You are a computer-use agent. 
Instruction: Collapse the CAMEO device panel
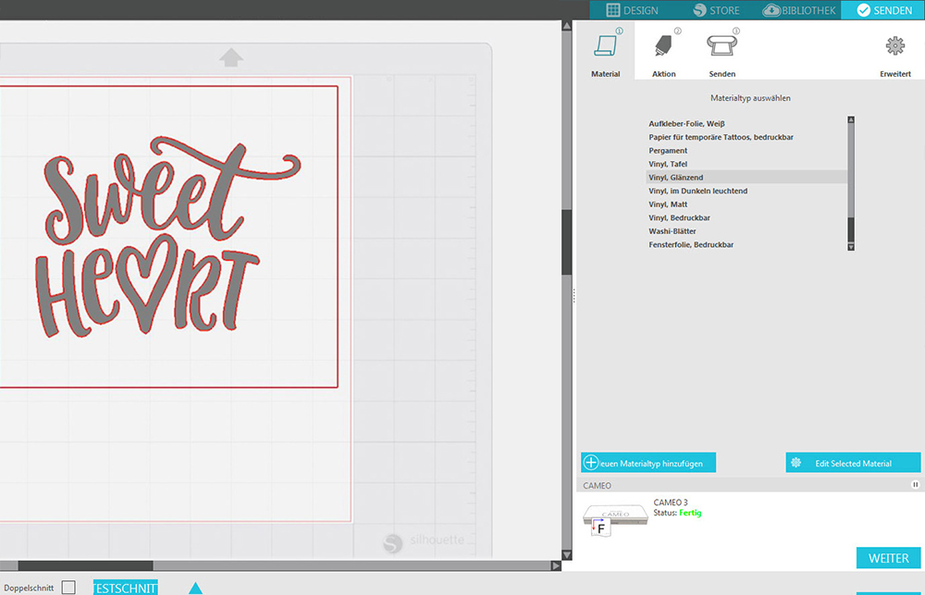pos(915,484)
